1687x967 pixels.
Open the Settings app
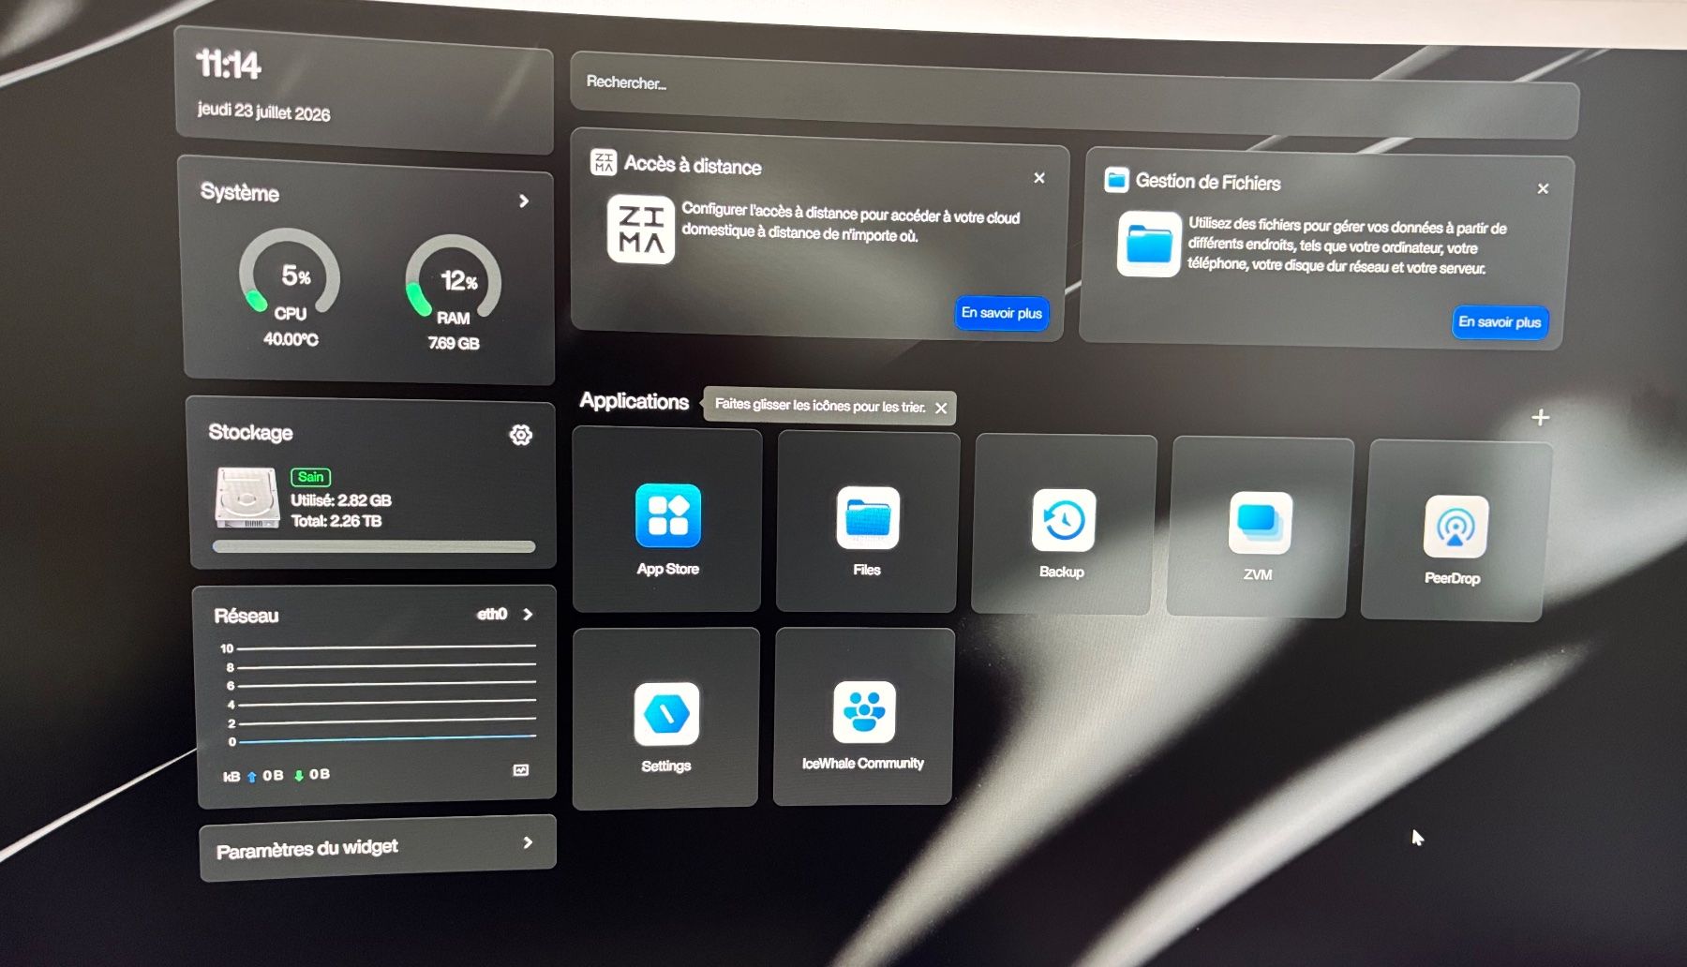pos(666,718)
